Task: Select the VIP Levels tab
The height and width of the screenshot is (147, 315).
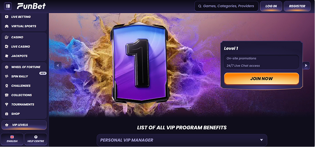Action: 24,125
